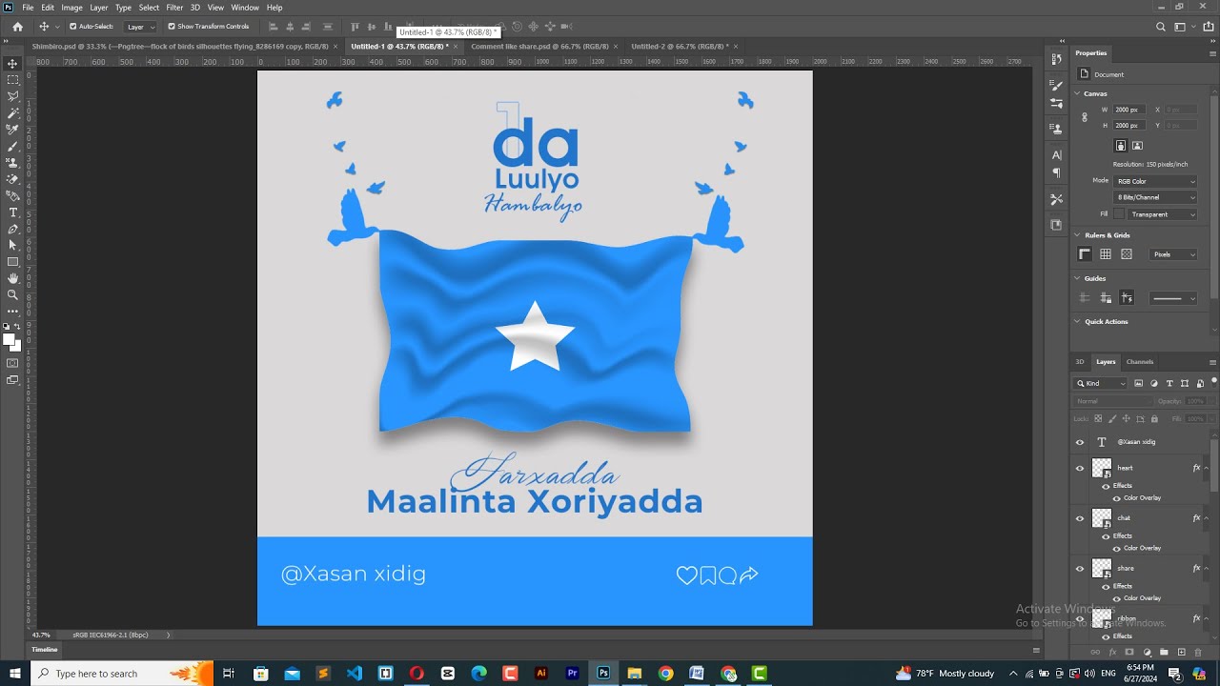Select the Clone Stamp tool
This screenshot has height=686, width=1220.
(12, 162)
